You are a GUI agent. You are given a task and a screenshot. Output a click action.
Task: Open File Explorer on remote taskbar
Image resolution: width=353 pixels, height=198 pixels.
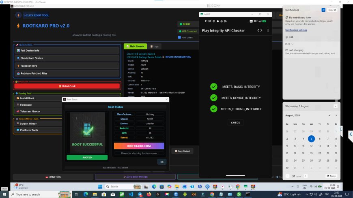coord(177,187)
